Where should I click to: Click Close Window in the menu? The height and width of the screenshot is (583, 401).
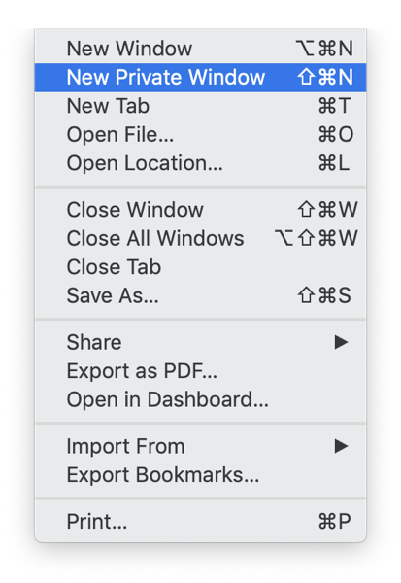[200, 210]
